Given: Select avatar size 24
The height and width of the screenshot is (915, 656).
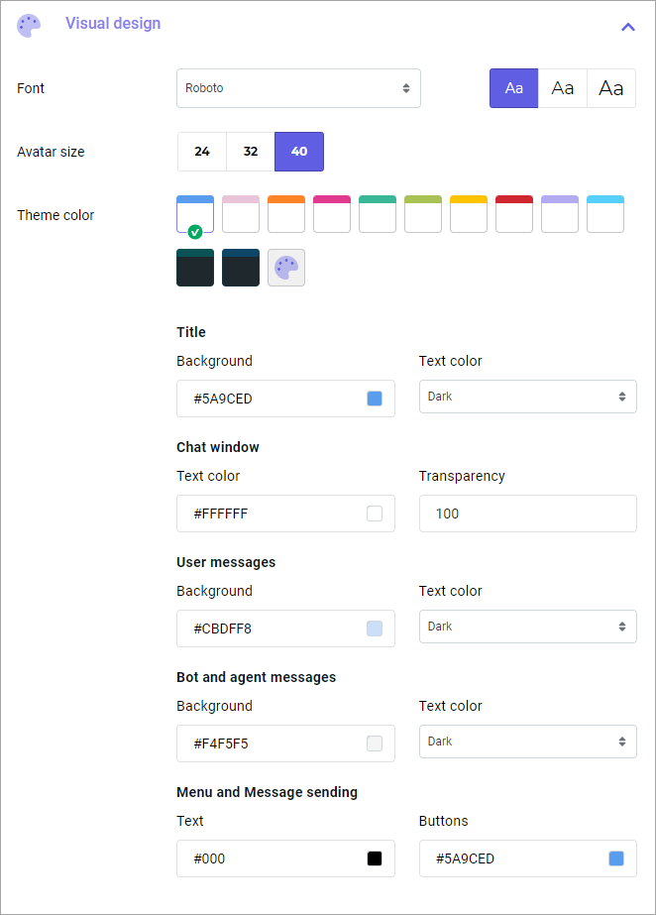Looking at the screenshot, I should click(201, 151).
